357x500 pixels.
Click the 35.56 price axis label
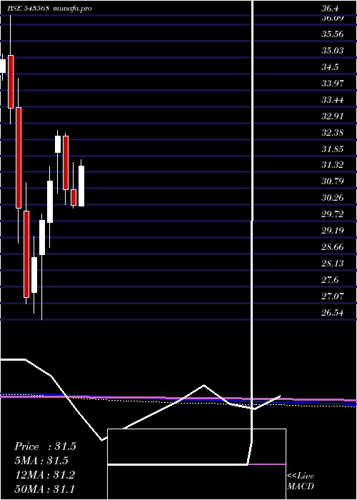333,34
